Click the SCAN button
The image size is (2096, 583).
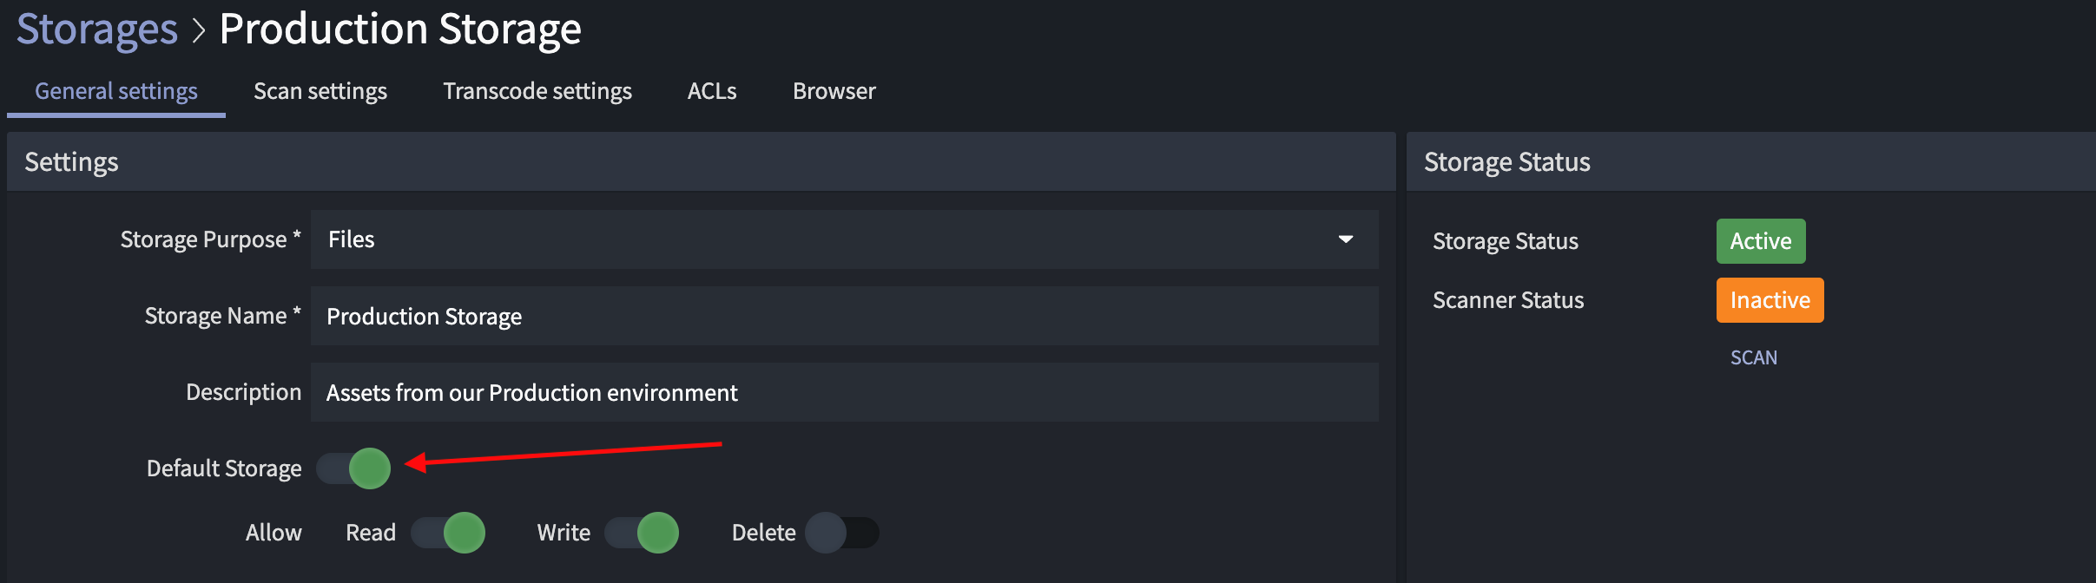[x=1753, y=357]
